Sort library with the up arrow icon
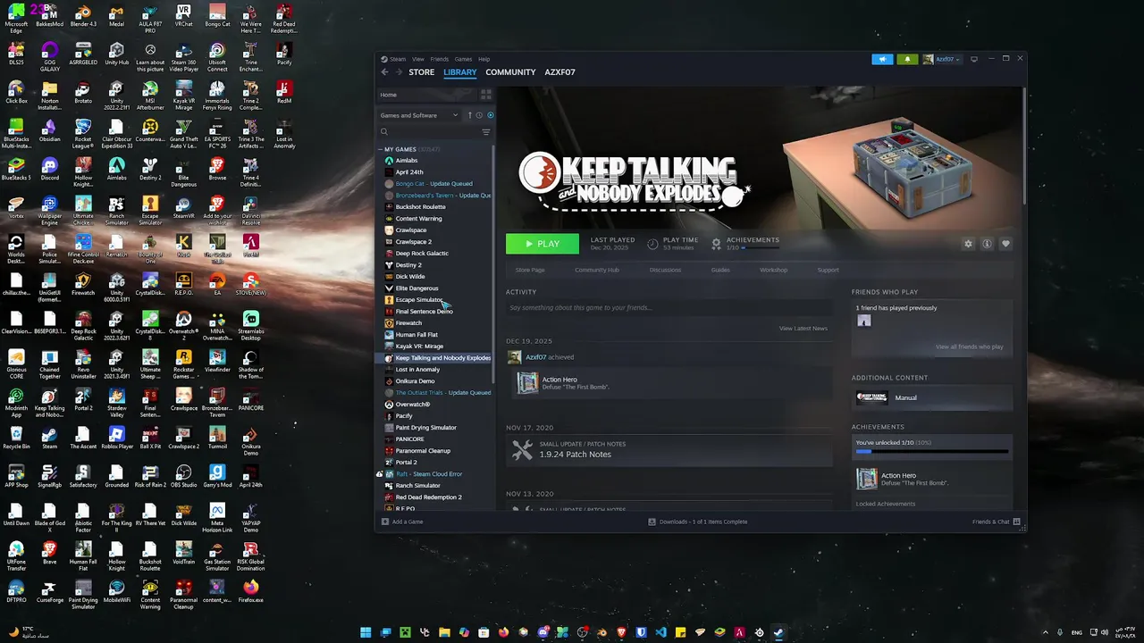The width and height of the screenshot is (1144, 643). tap(470, 115)
